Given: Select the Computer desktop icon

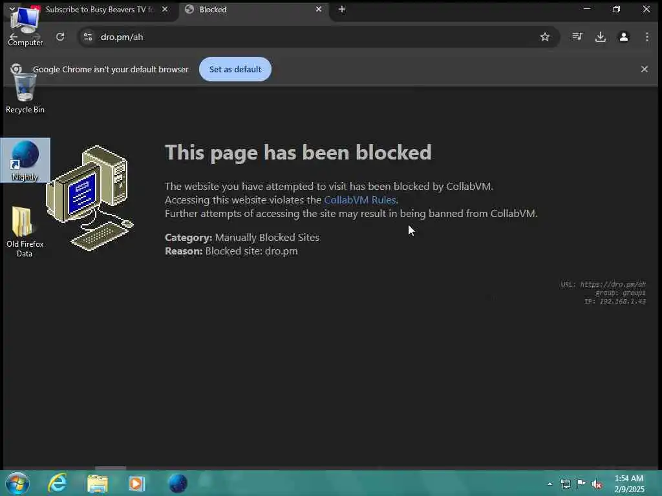Looking at the screenshot, I should tap(25, 26).
